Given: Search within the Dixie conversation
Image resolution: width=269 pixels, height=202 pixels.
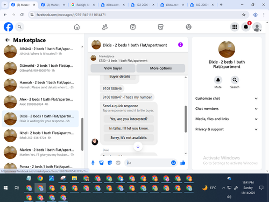Looking at the screenshot, I should 235,80.
